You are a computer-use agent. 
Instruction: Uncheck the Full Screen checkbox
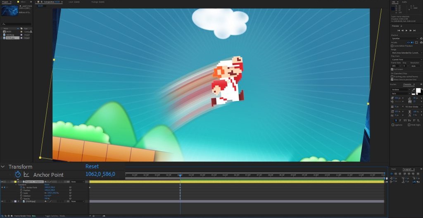click(392, 69)
